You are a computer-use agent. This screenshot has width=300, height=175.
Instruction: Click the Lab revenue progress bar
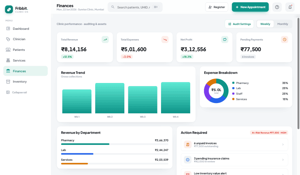[115, 154]
